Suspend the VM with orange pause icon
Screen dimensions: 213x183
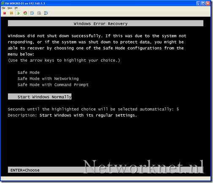click(11, 13)
